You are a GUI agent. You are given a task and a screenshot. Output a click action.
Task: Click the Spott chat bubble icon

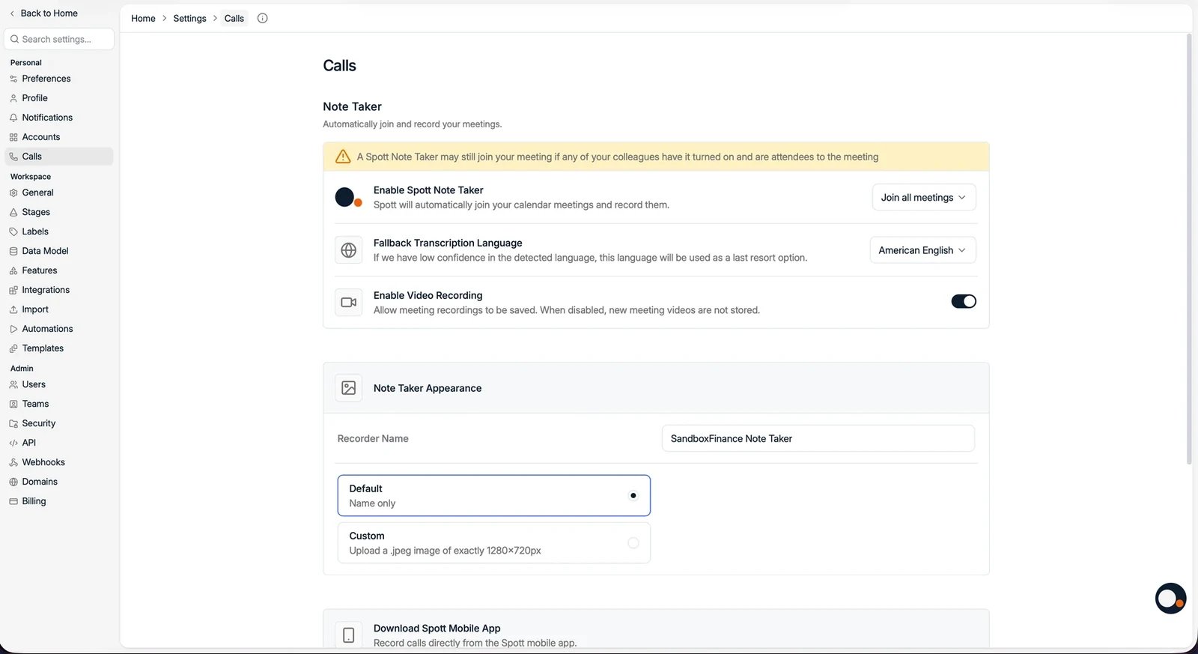1170,599
